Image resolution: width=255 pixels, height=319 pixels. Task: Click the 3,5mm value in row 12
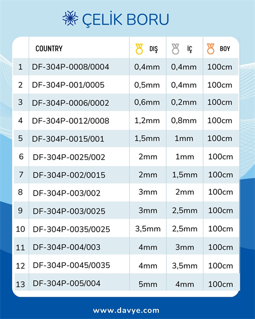[185, 266]
